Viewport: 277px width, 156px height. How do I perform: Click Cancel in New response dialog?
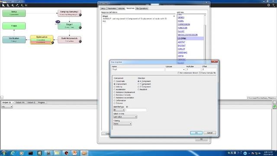[x=209, y=133]
